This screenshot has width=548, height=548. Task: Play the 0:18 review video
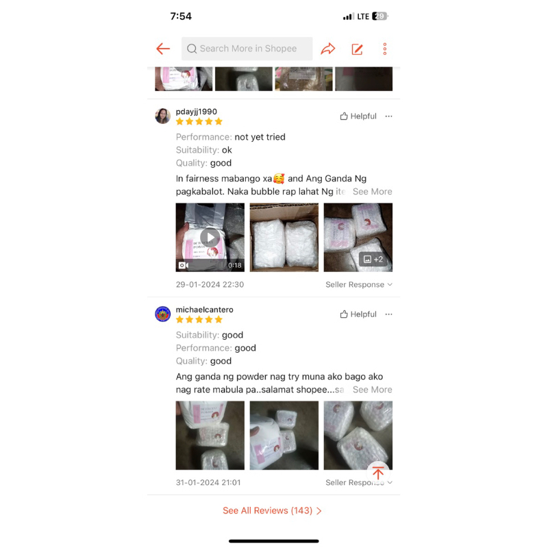tap(210, 237)
